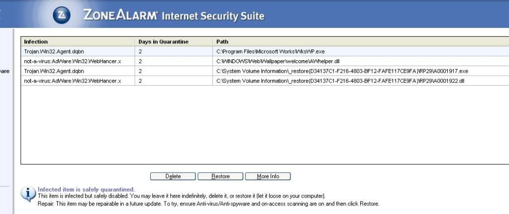Select the A0001922.dll restore point row

[265, 81]
